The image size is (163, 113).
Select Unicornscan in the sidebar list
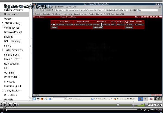[15, 14]
